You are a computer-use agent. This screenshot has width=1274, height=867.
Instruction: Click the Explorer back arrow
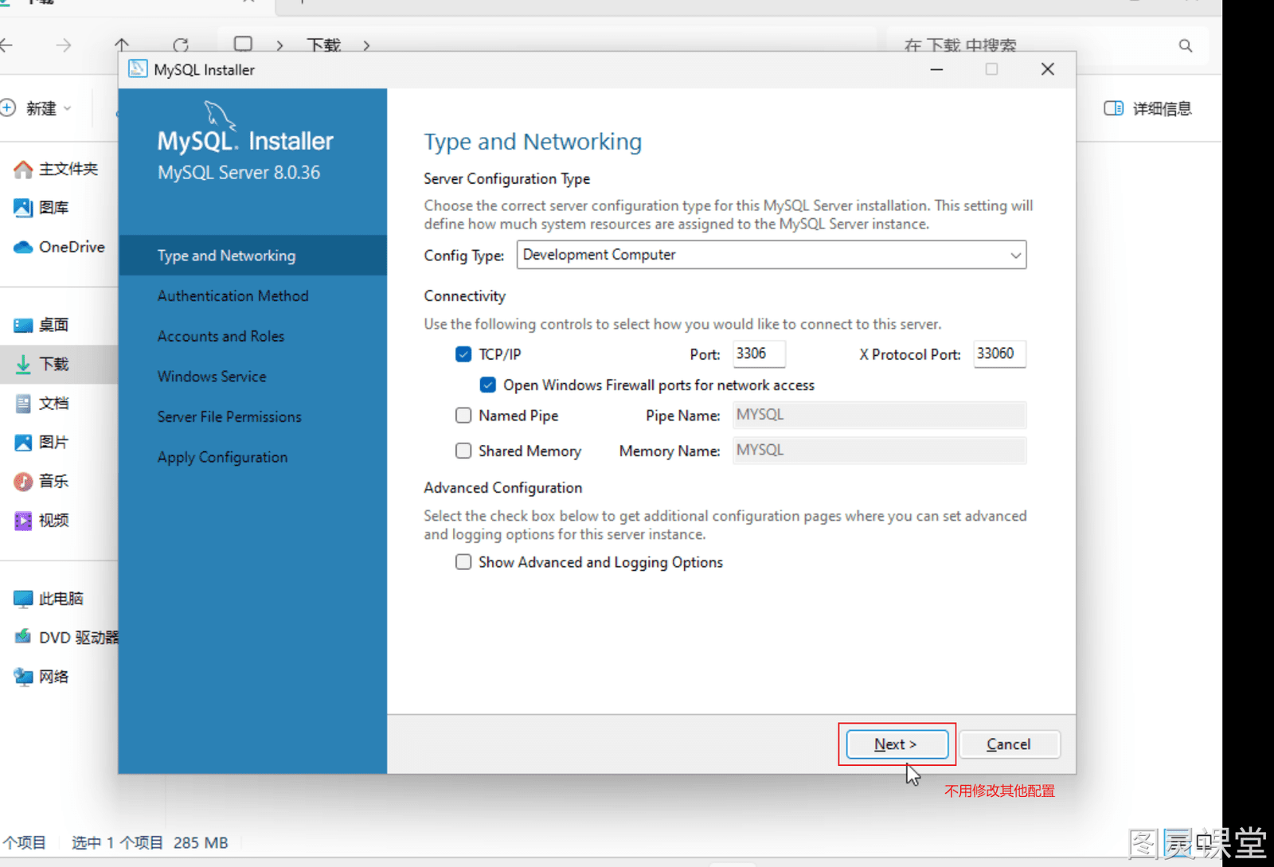click(x=6, y=45)
